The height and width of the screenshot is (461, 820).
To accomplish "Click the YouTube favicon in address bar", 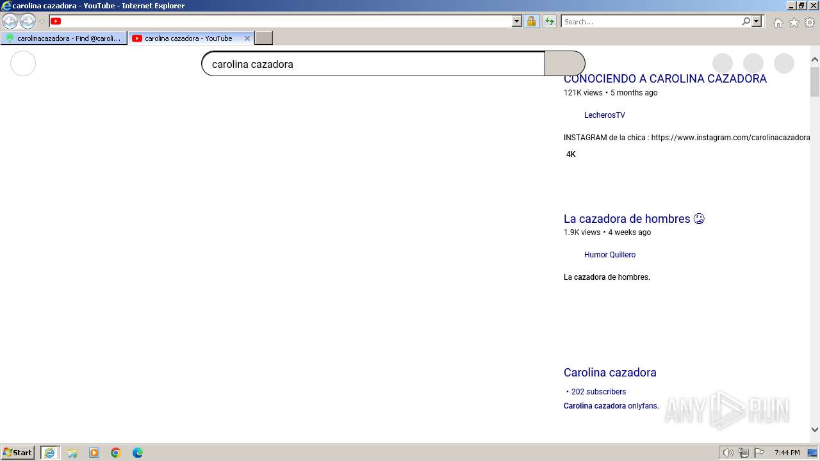I will coord(56,21).
